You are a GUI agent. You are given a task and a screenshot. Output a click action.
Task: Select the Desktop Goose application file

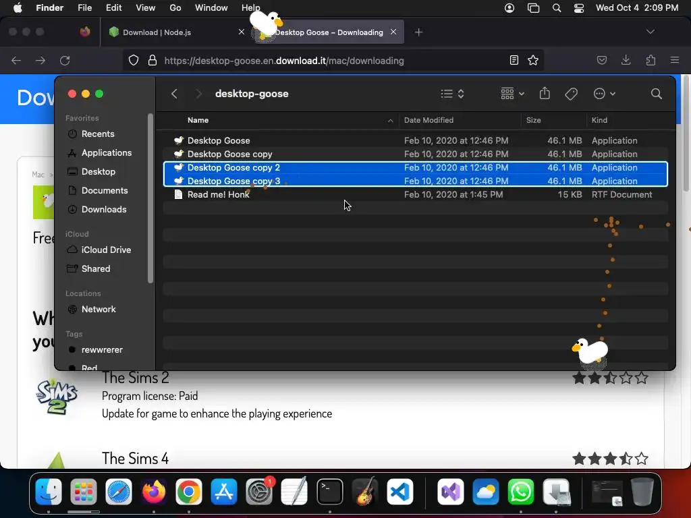[x=416, y=140]
